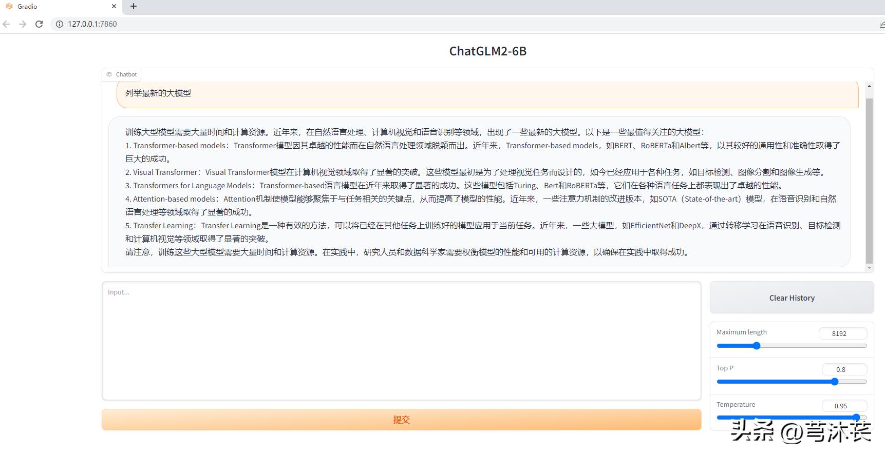Click the chatbot scrollbar down arrow
Image resolution: width=885 pixels, height=456 pixels.
click(869, 268)
